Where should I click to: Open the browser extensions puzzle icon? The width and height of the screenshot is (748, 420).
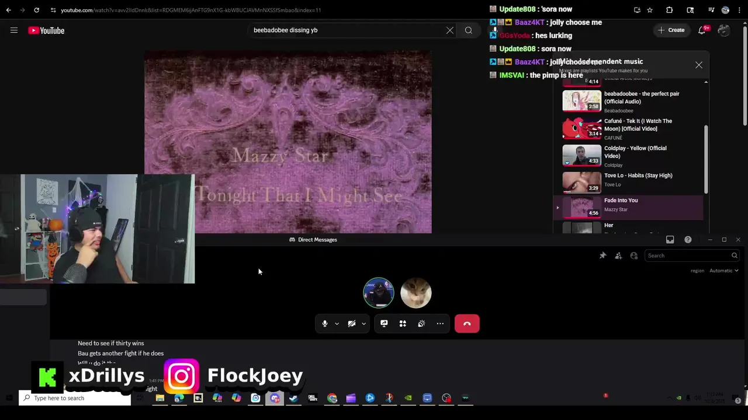coord(670,10)
